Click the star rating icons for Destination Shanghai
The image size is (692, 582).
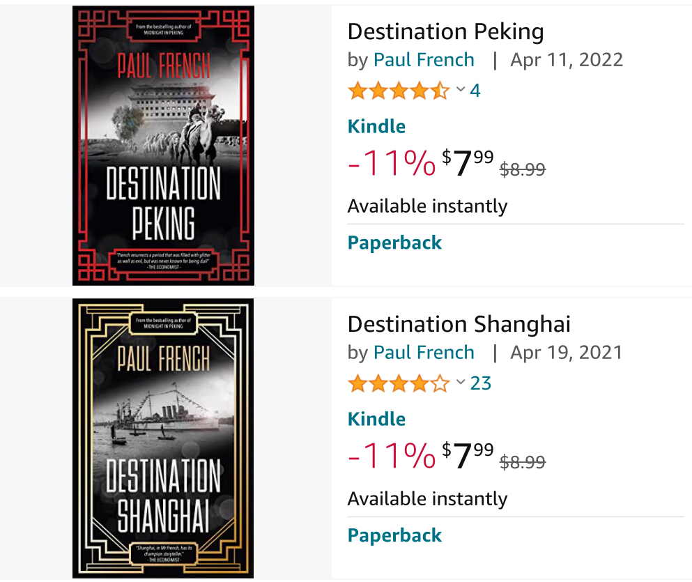tap(399, 383)
